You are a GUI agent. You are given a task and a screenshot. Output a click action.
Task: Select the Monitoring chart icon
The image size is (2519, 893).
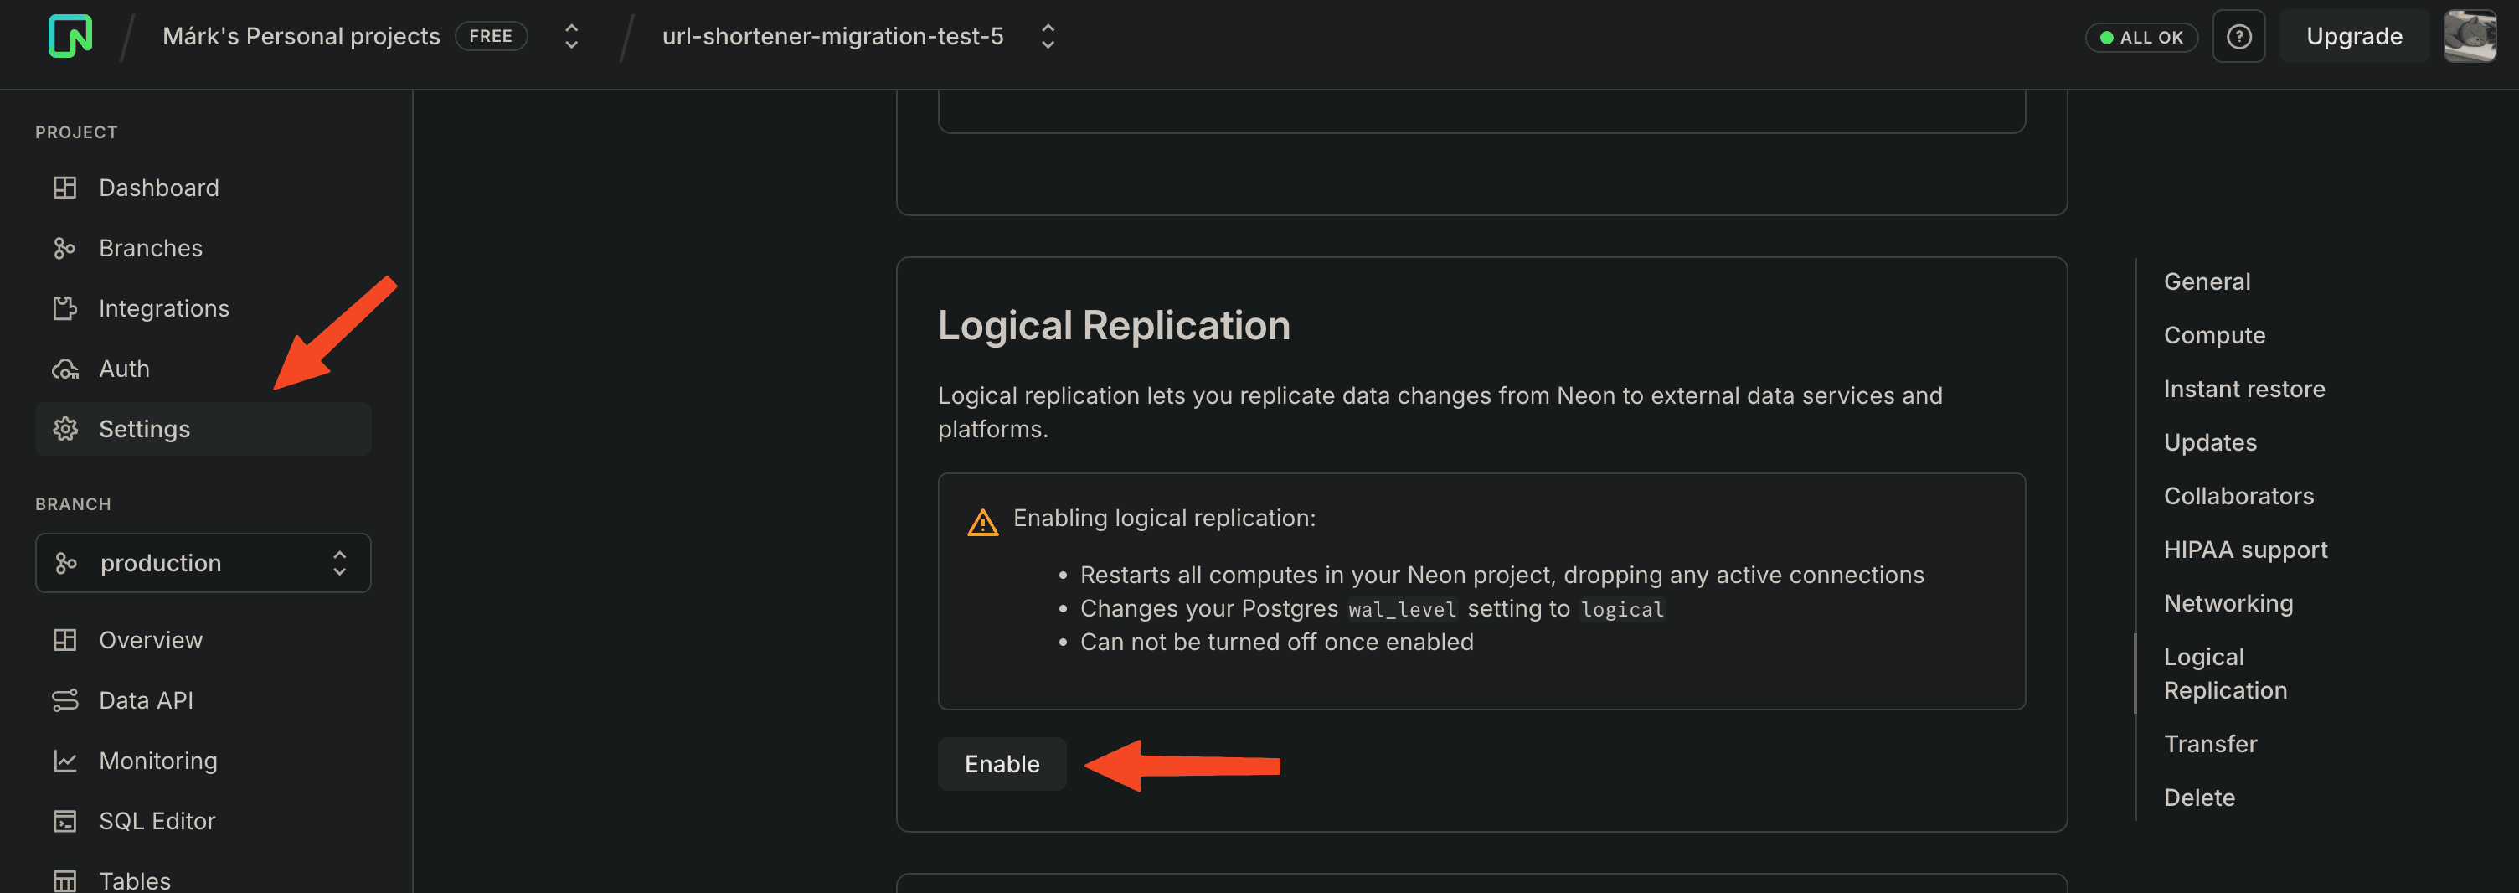[64, 760]
